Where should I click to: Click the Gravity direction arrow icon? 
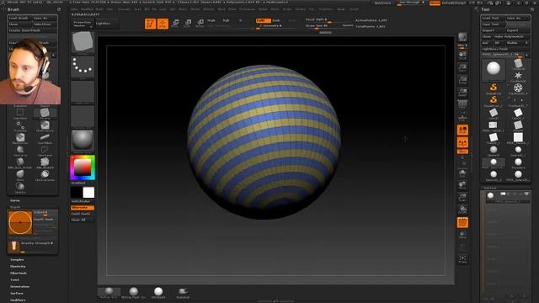coord(13,246)
